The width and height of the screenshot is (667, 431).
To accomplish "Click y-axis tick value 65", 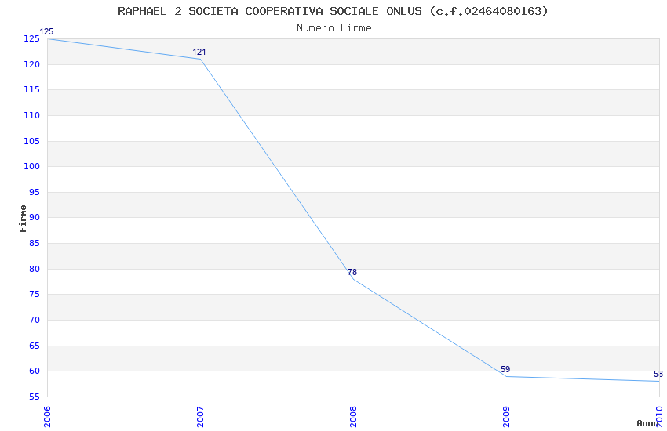I will point(35,346).
